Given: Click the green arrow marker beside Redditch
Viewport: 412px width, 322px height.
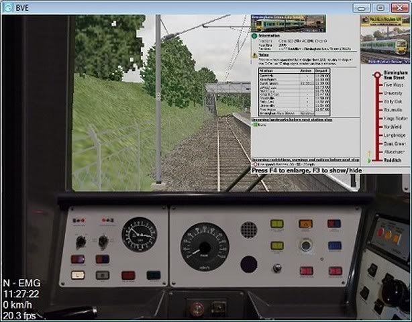Looking at the screenshot, I should pos(370,160).
